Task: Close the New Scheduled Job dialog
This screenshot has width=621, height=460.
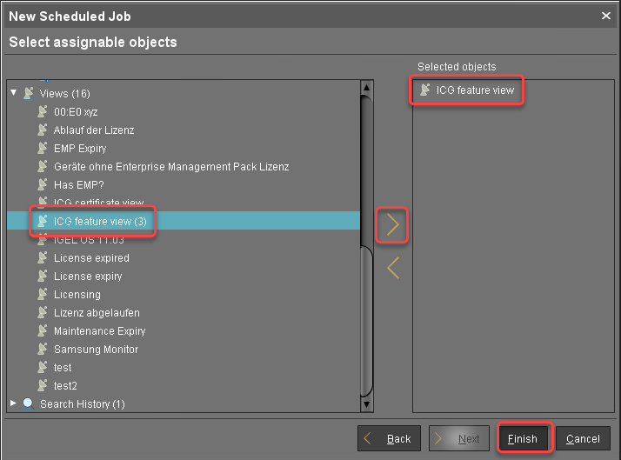Action: tap(606, 16)
